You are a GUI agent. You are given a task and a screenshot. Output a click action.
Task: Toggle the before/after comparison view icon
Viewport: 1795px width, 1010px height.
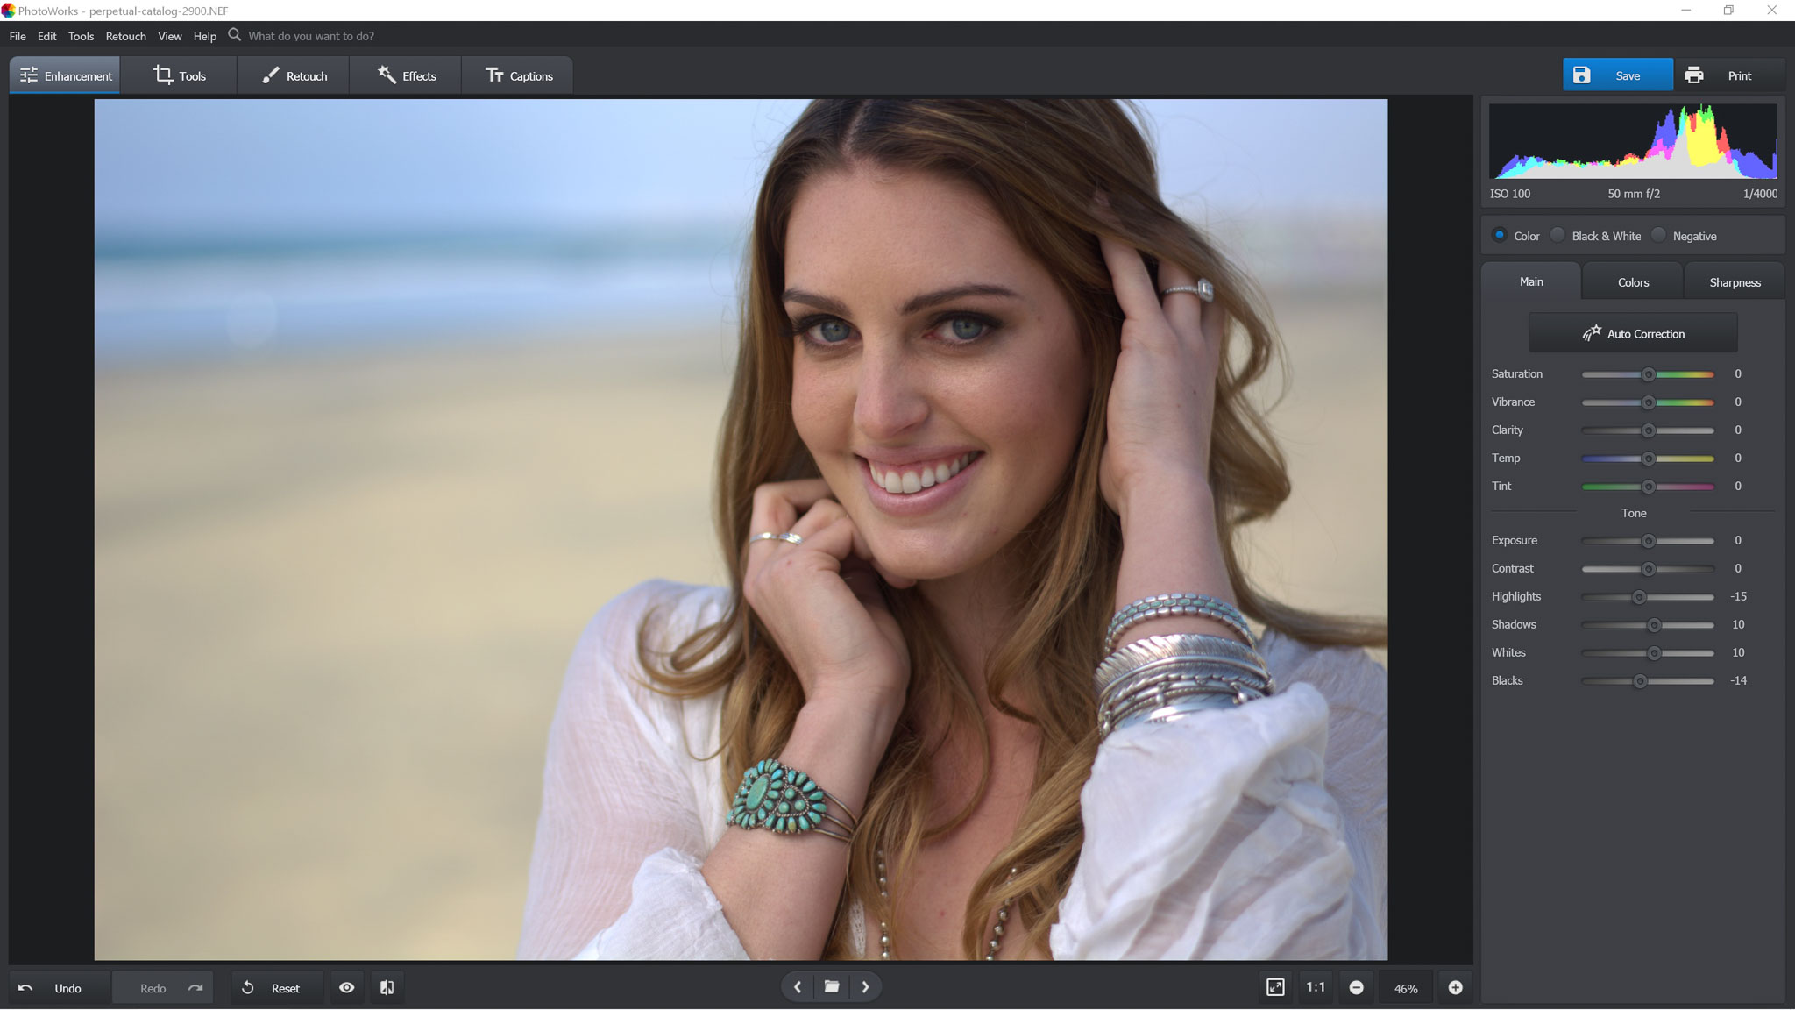pyautogui.click(x=387, y=987)
